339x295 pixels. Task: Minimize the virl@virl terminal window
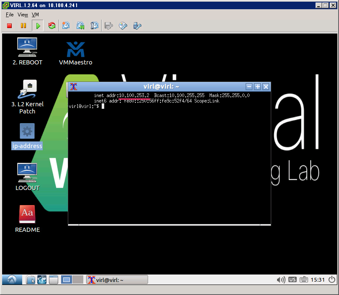[249, 87]
